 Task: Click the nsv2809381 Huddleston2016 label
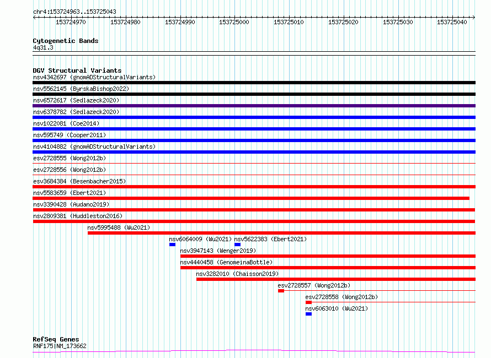point(78,216)
